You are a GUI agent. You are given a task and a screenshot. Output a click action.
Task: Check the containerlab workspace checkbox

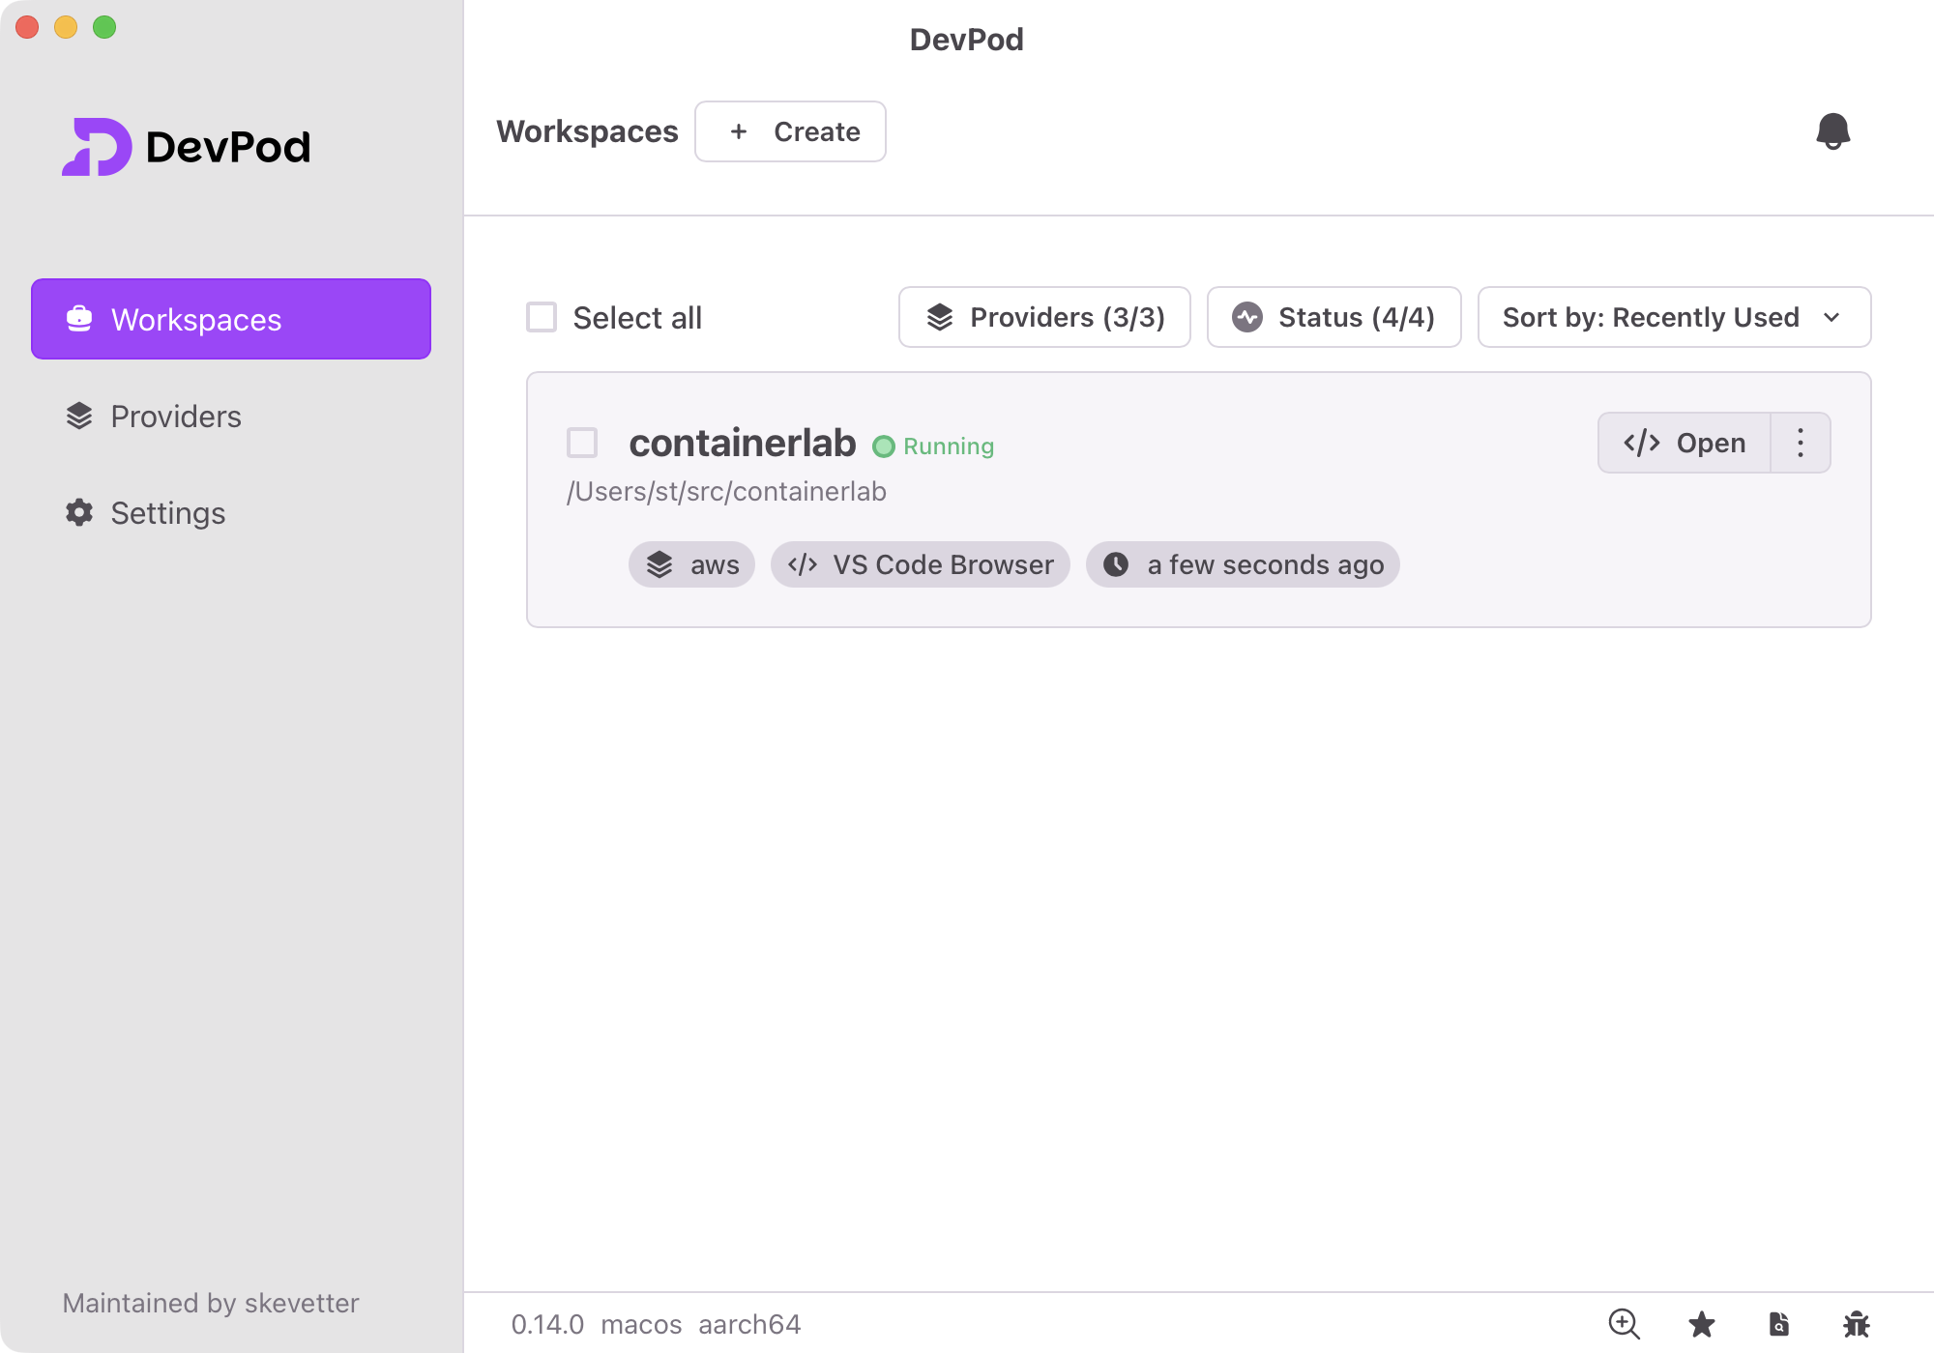[583, 442]
